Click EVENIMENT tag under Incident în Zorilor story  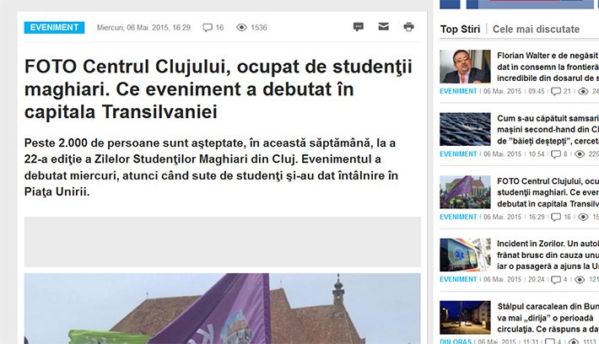(458, 279)
